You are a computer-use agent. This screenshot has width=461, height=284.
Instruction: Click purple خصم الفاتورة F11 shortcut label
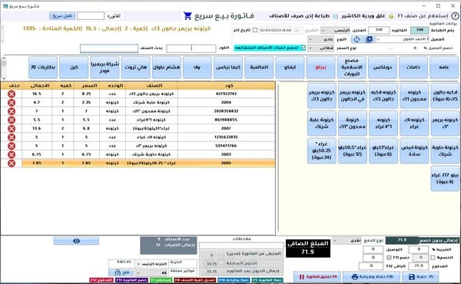coord(131,280)
